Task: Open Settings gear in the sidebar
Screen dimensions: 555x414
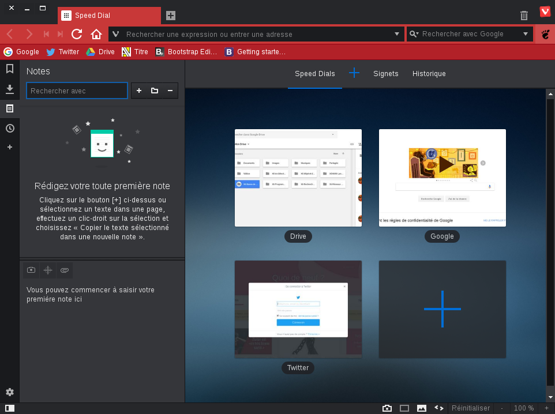Action: tap(10, 392)
